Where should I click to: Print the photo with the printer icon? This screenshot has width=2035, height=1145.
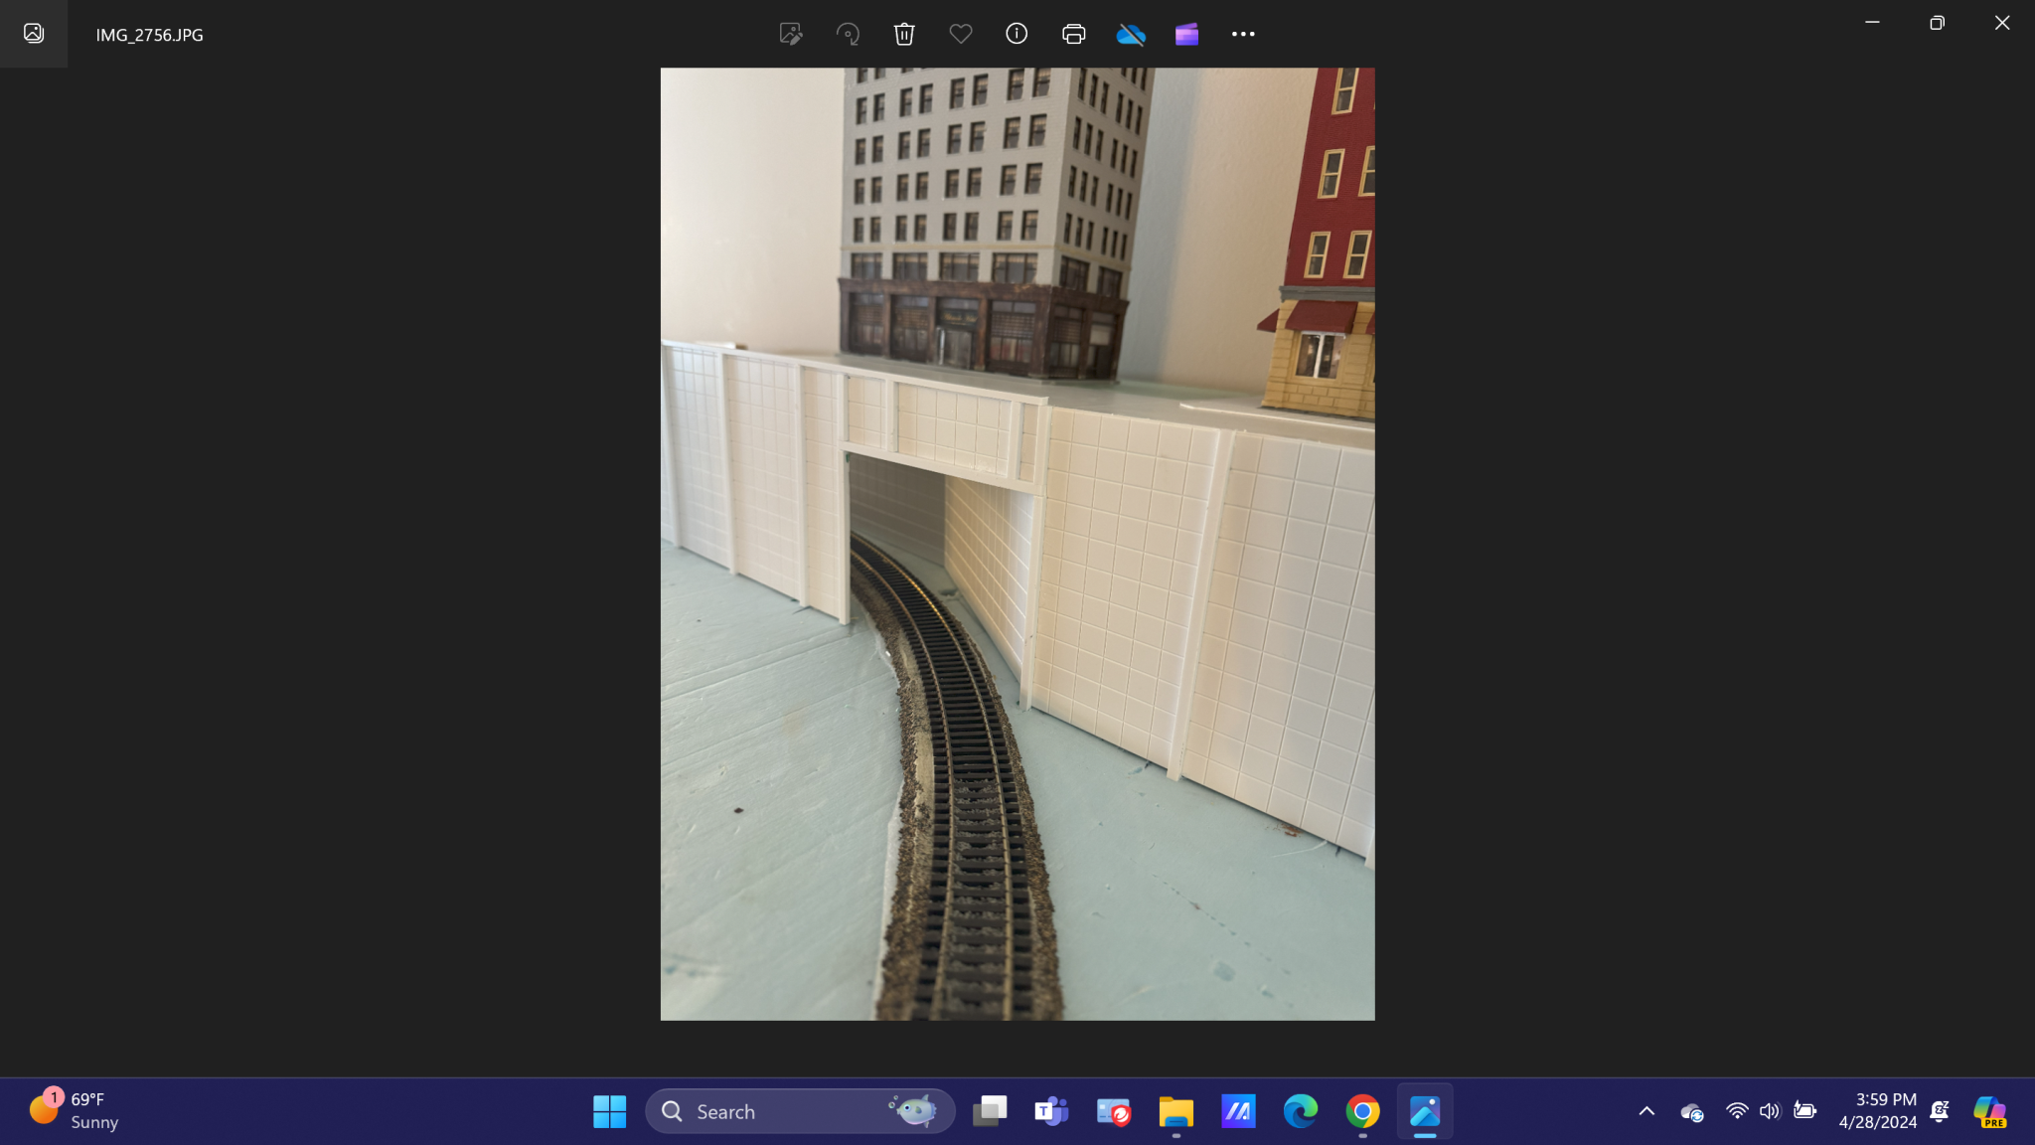pos(1073,34)
